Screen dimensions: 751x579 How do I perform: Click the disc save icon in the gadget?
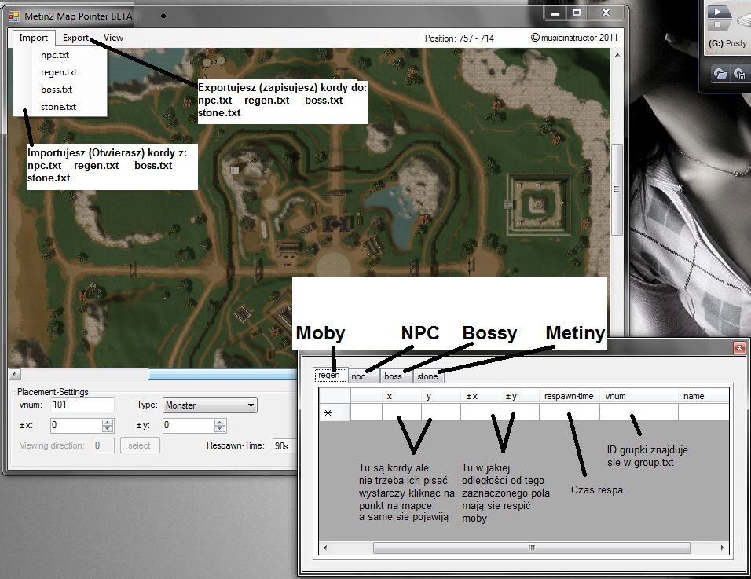click(740, 73)
